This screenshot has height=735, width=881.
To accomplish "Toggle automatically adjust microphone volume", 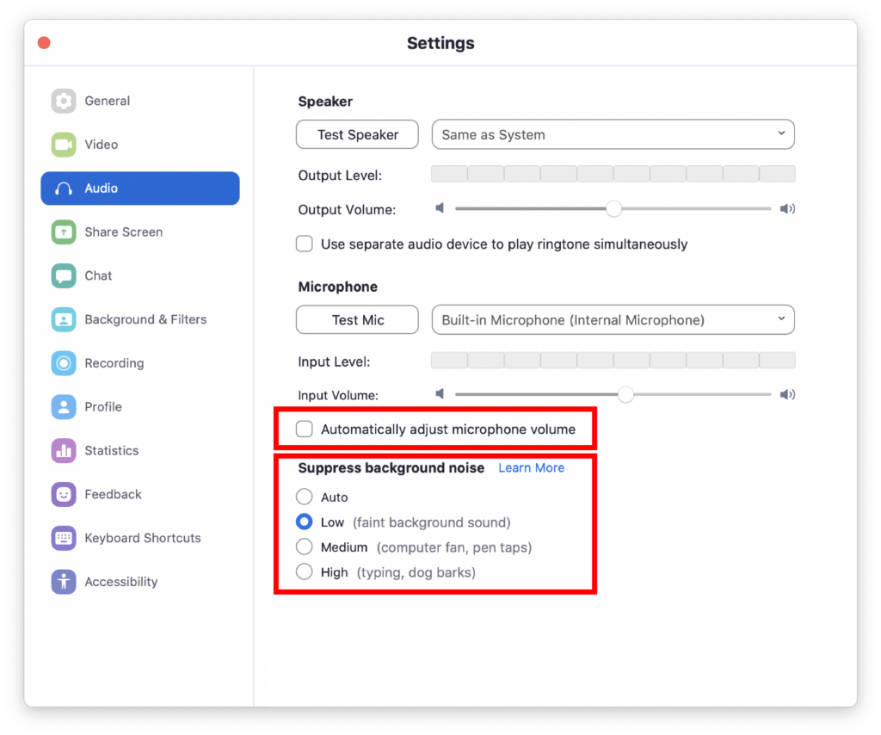I will [x=305, y=429].
